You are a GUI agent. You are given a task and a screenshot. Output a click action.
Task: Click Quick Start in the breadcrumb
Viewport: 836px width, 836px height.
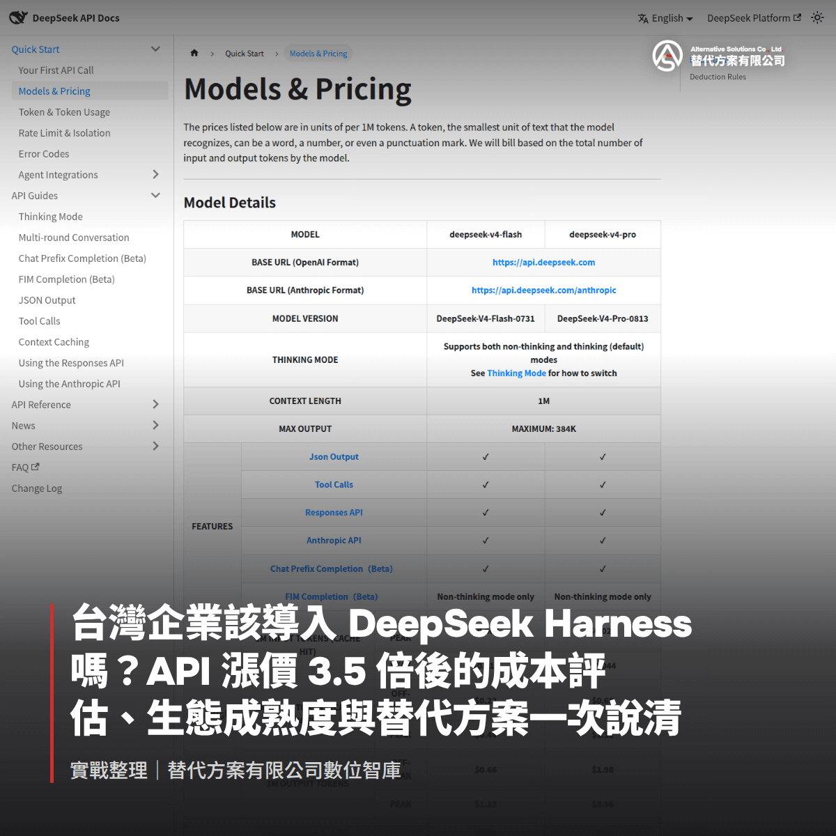pyautogui.click(x=245, y=54)
